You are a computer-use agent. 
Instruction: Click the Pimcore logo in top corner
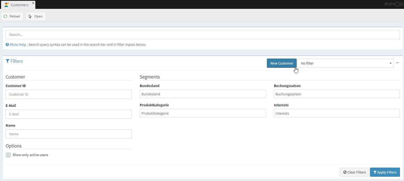pyautogui.click(x=394, y=4)
